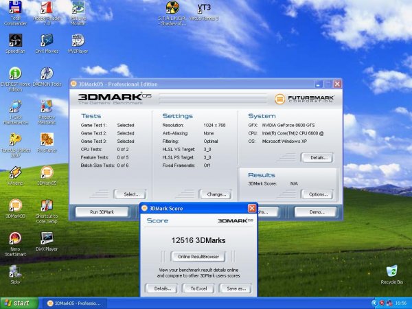Minimize the 3DMark05 Professional Edition window

point(319,84)
